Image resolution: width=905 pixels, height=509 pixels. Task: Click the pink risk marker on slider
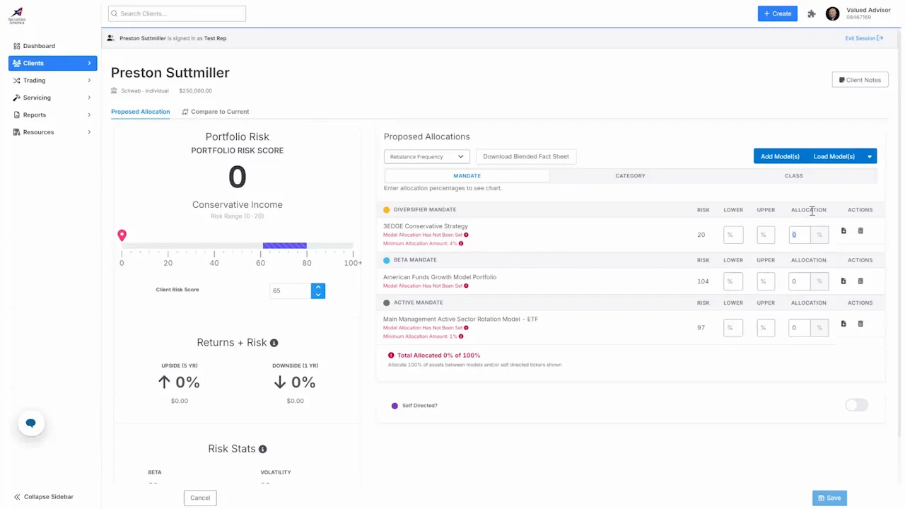122,235
